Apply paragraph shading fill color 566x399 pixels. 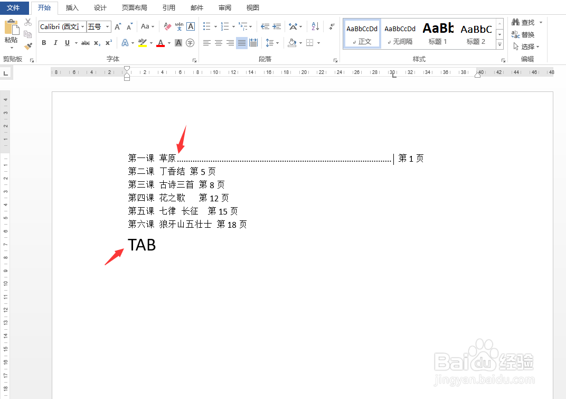[x=292, y=43]
